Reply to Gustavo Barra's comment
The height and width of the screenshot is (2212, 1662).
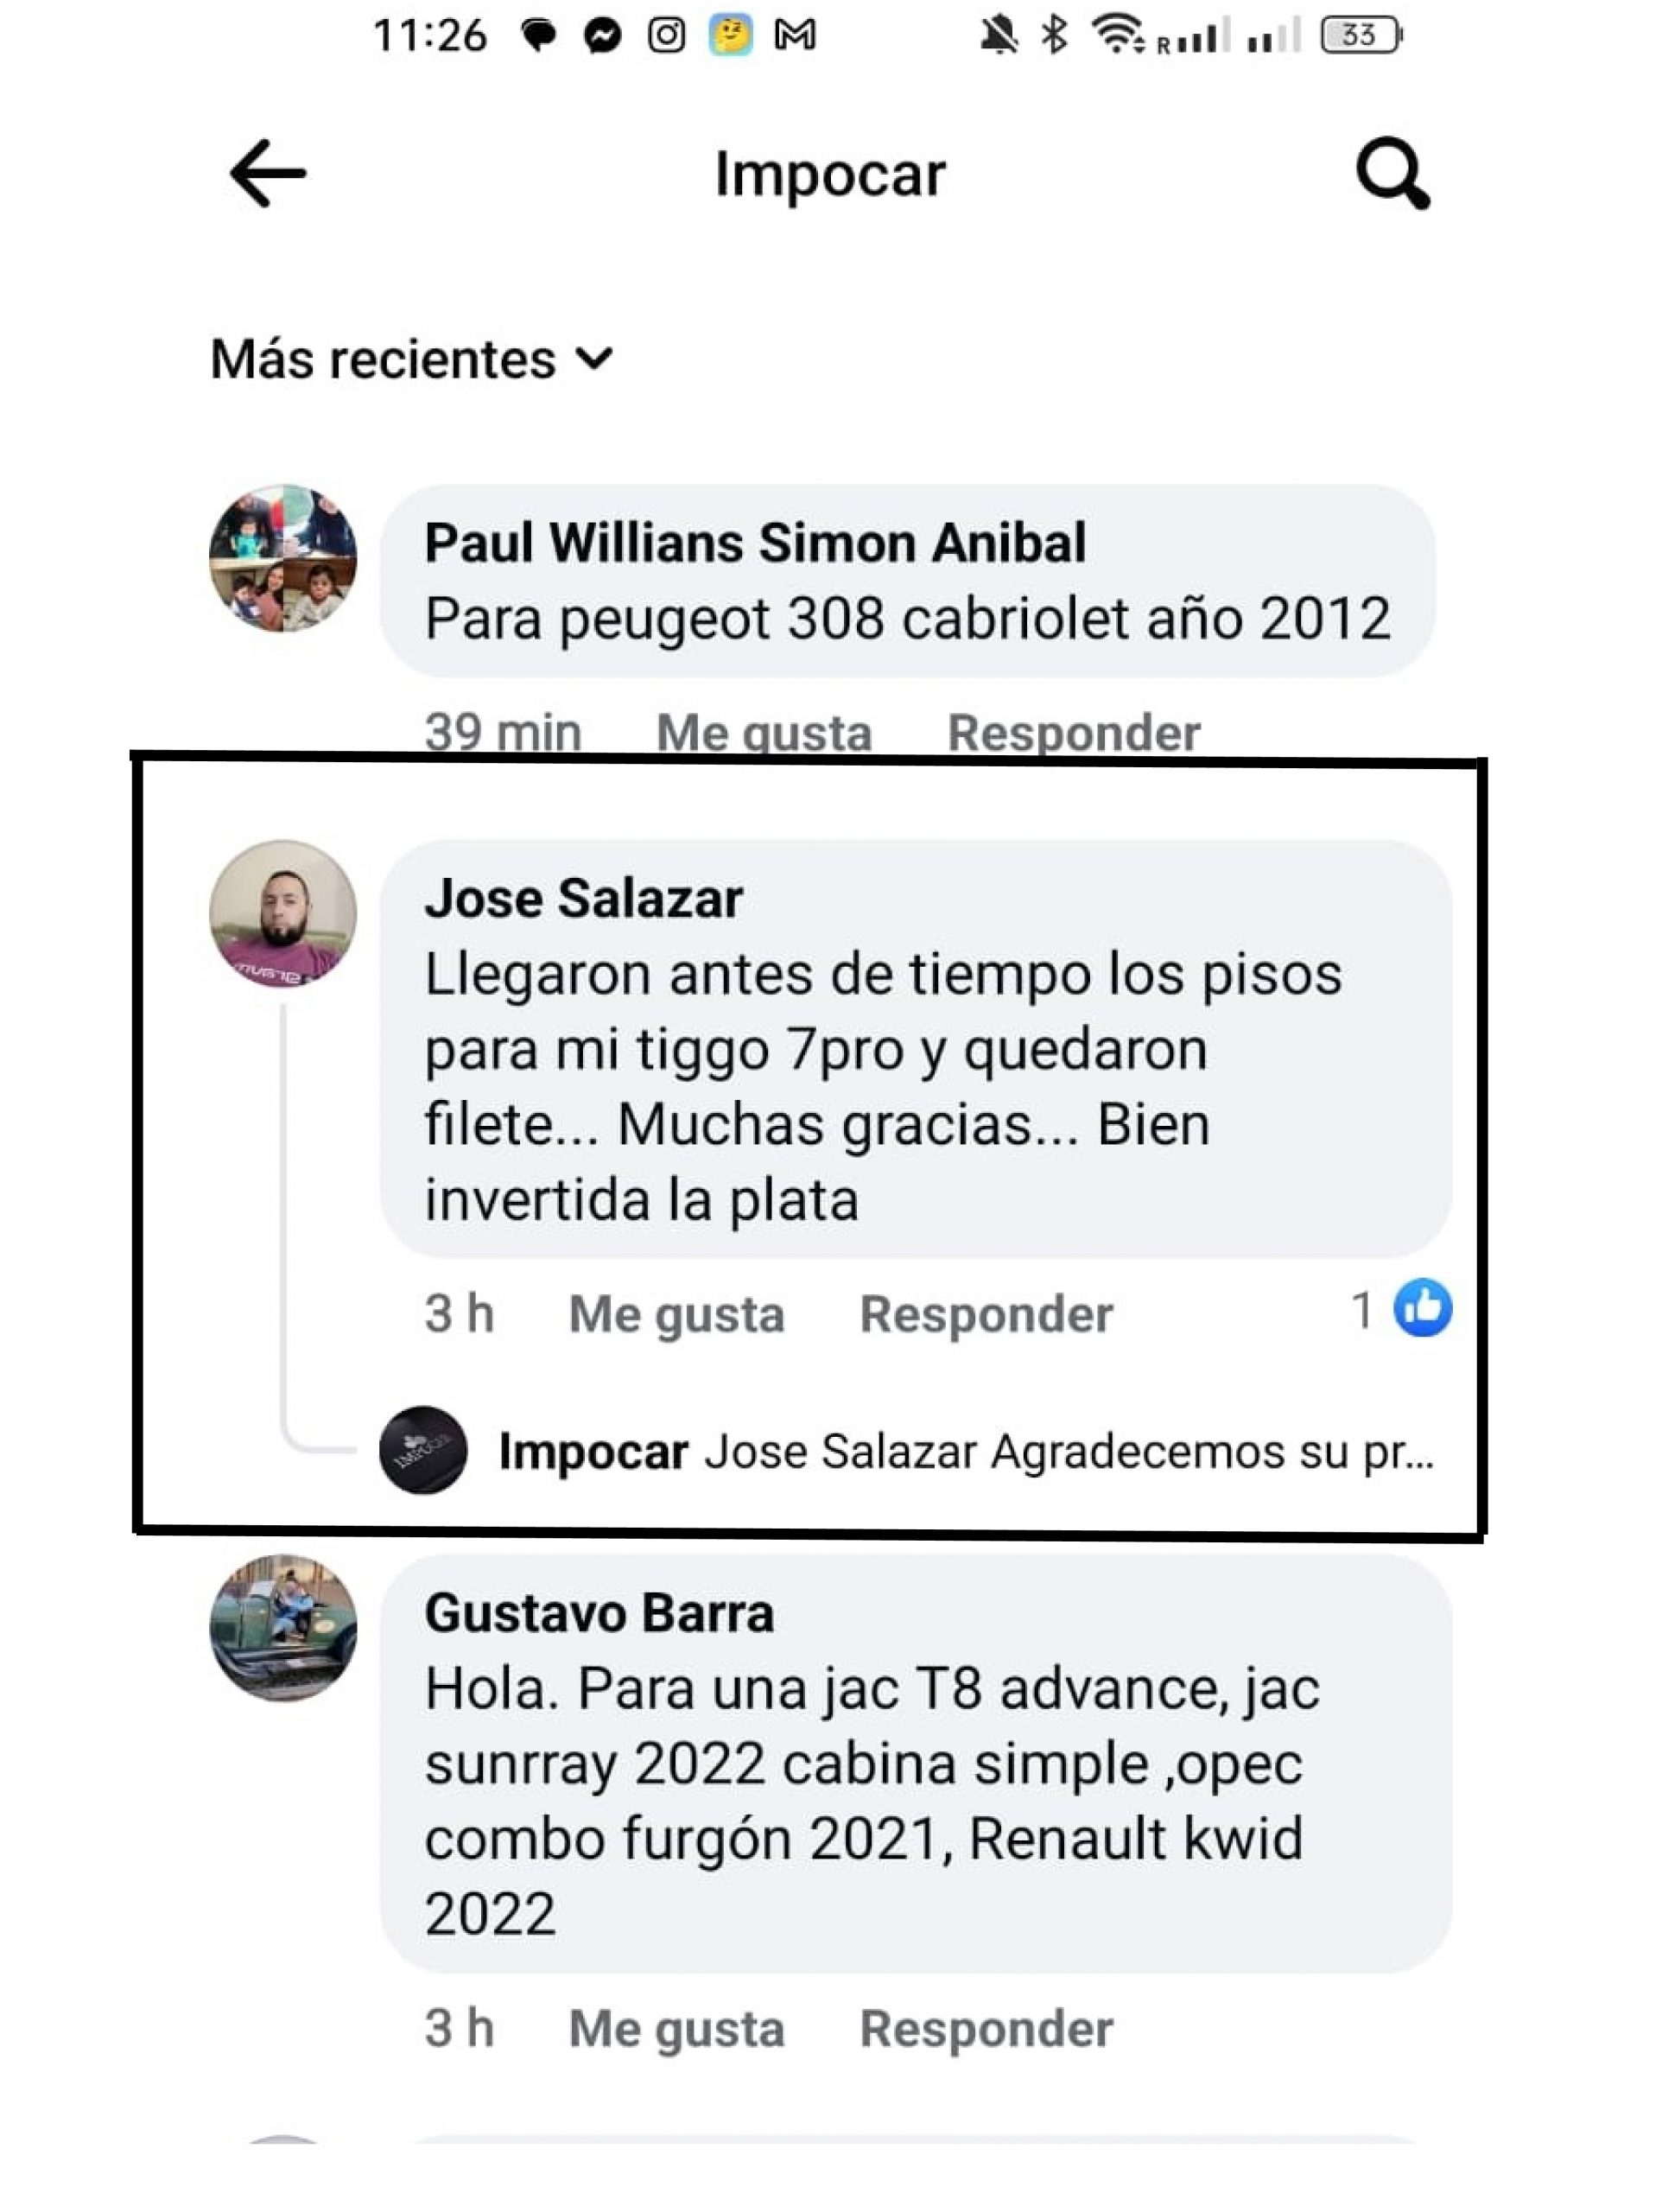coord(987,2029)
